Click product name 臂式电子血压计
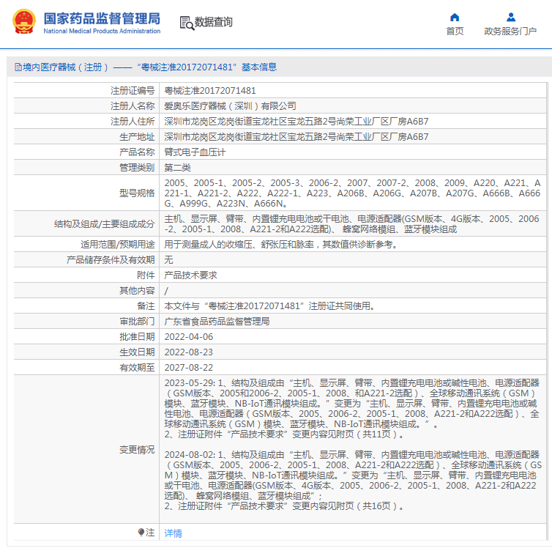 tap(195, 152)
